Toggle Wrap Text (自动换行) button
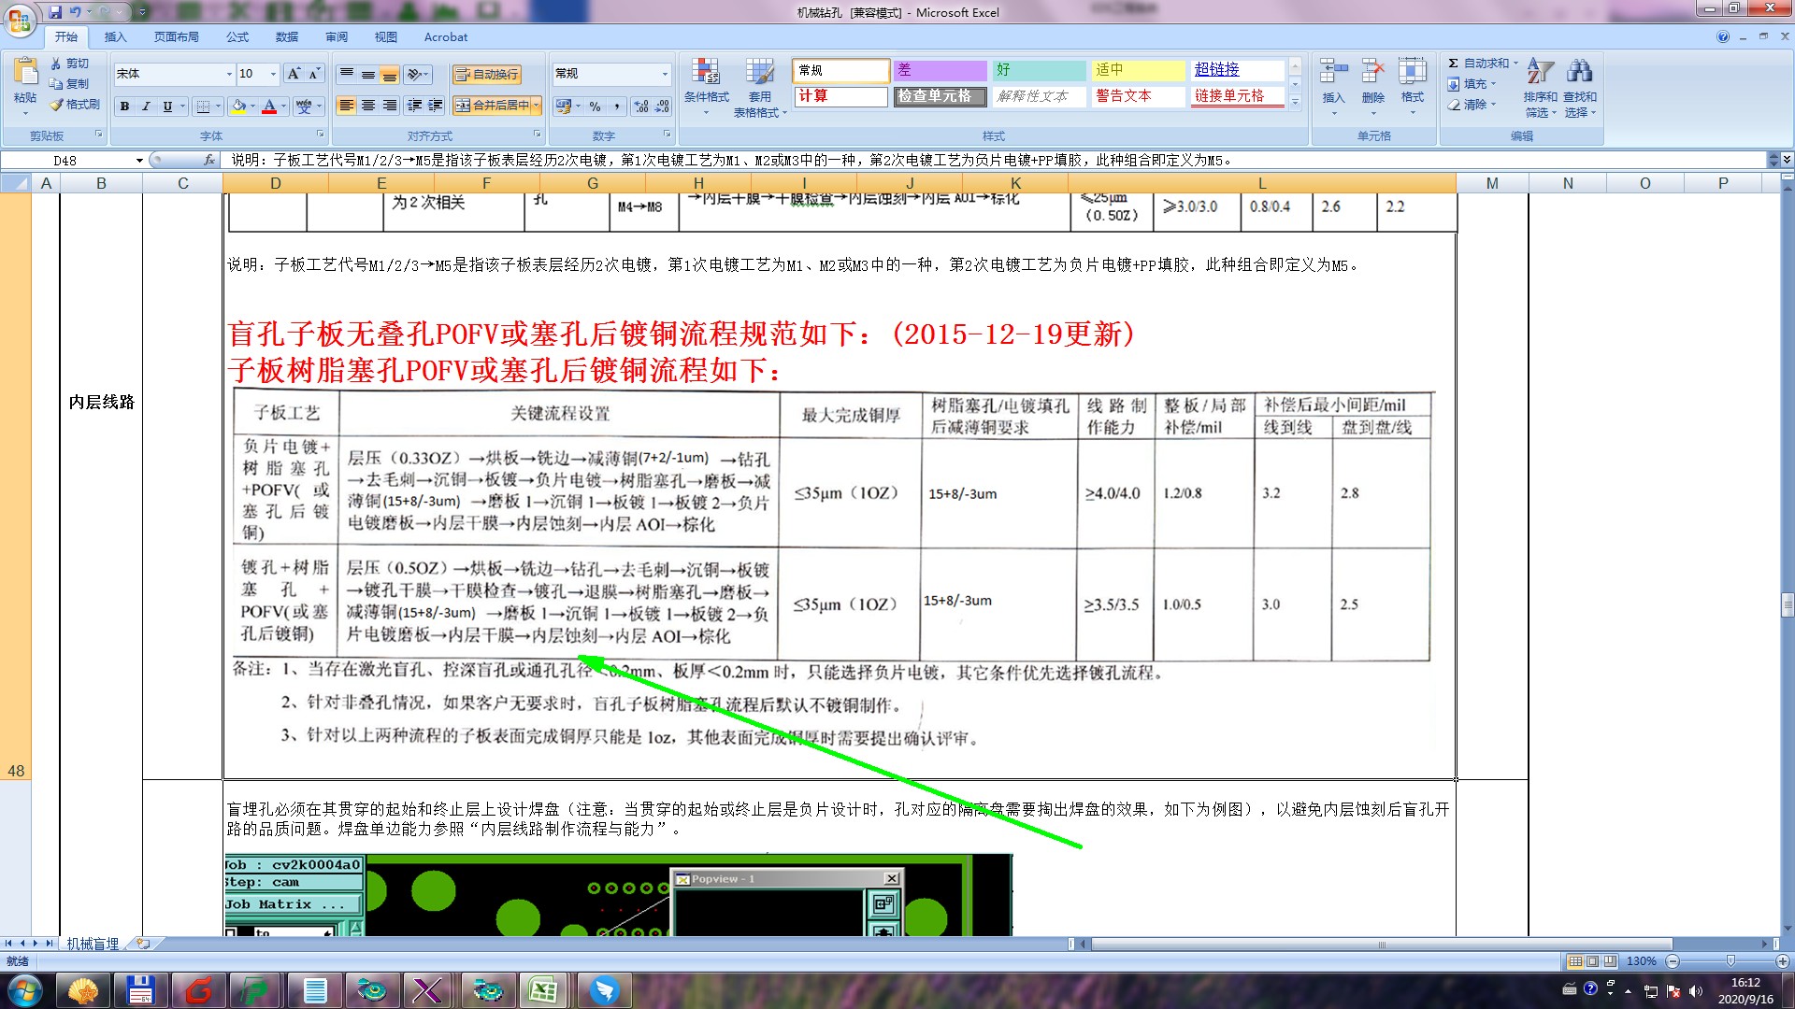Image resolution: width=1795 pixels, height=1009 pixels. click(486, 75)
